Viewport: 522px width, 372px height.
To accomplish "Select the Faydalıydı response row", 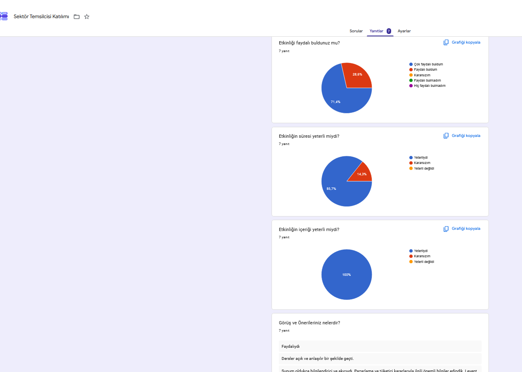I will pyautogui.click(x=380, y=346).
